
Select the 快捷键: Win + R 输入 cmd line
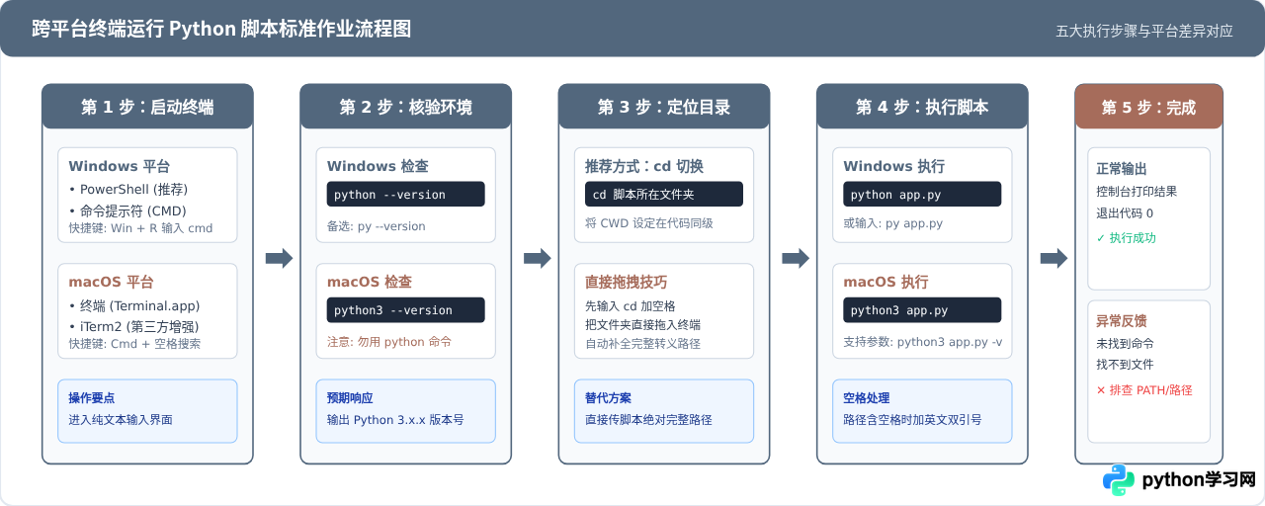[140, 228]
